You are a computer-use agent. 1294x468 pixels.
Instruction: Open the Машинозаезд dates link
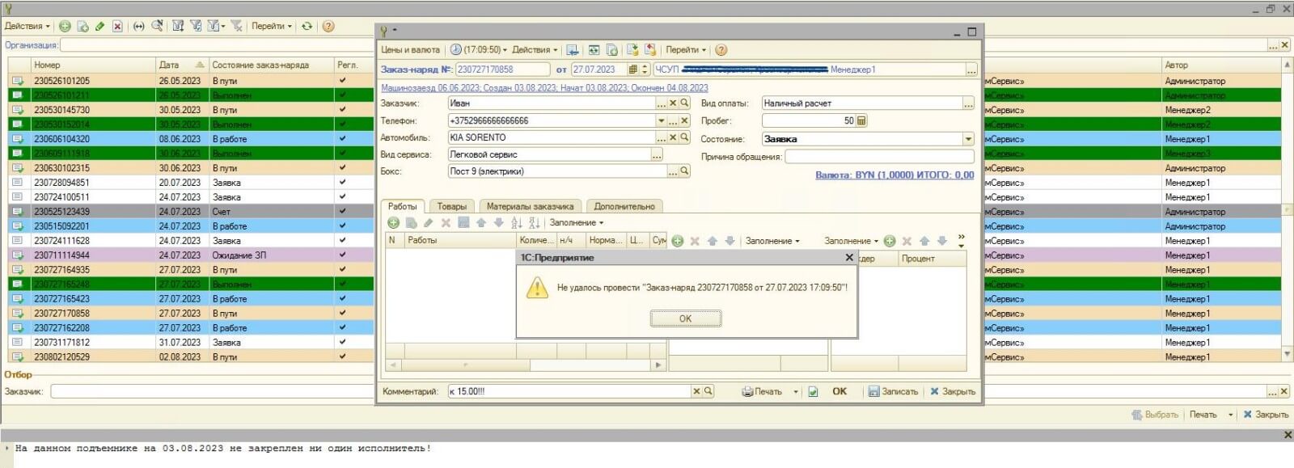(544, 87)
